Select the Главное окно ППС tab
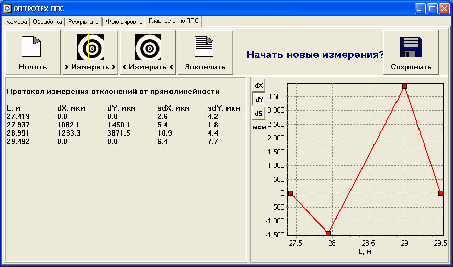 coord(174,21)
